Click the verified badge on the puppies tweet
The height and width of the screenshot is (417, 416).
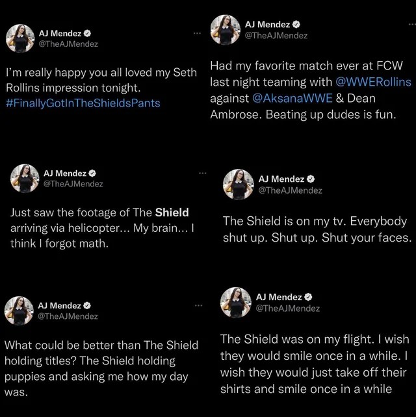tap(87, 305)
